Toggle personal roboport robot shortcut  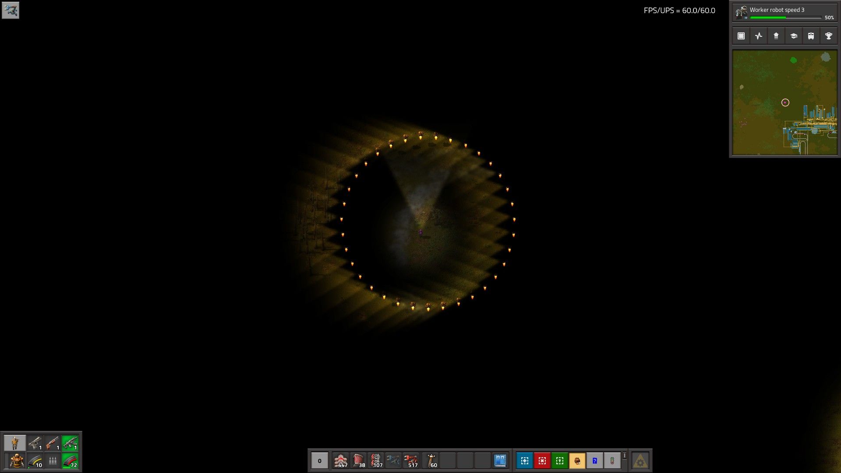click(x=577, y=460)
